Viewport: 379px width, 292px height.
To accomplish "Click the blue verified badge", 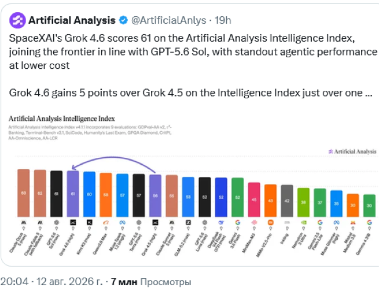I will 123,20.
